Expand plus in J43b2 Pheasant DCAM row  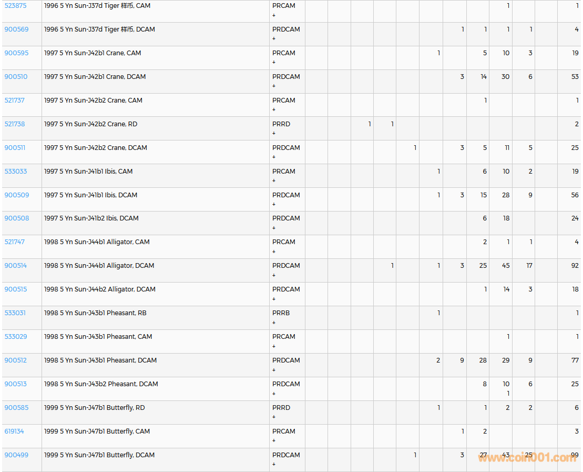pos(274,394)
